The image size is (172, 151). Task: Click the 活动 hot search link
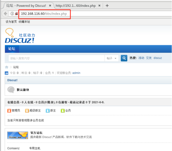tap(141, 58)
